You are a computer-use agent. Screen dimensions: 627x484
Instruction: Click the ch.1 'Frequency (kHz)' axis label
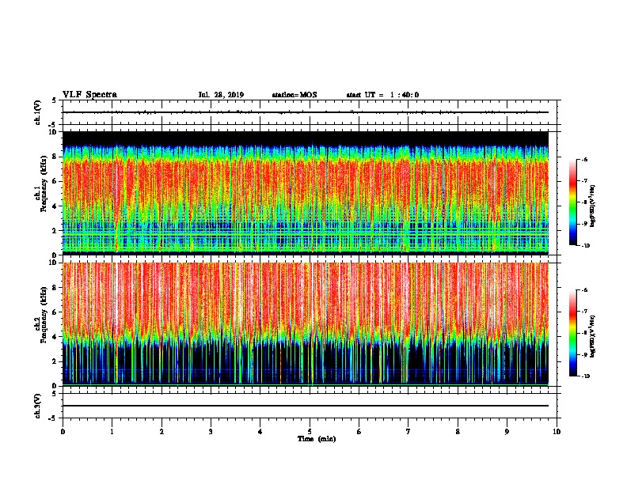tap(44, 183)
